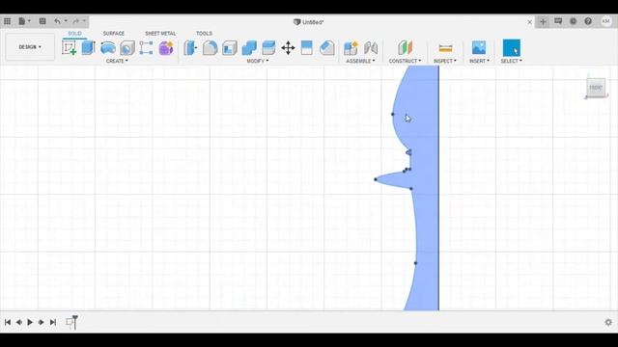Select the Align tool
This screenshot has height=347, width=618.
click(x=307, y=48)
